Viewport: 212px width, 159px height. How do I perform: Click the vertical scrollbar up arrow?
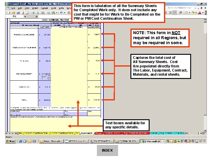[x=205, y=21]
